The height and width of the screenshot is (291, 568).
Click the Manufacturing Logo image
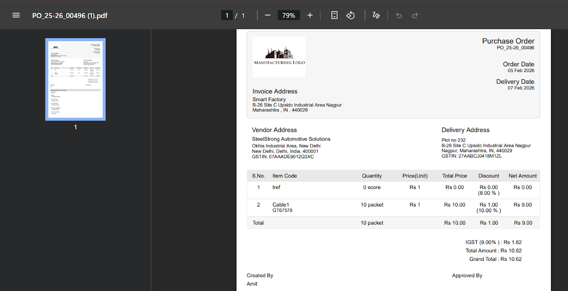coord(279,57)
